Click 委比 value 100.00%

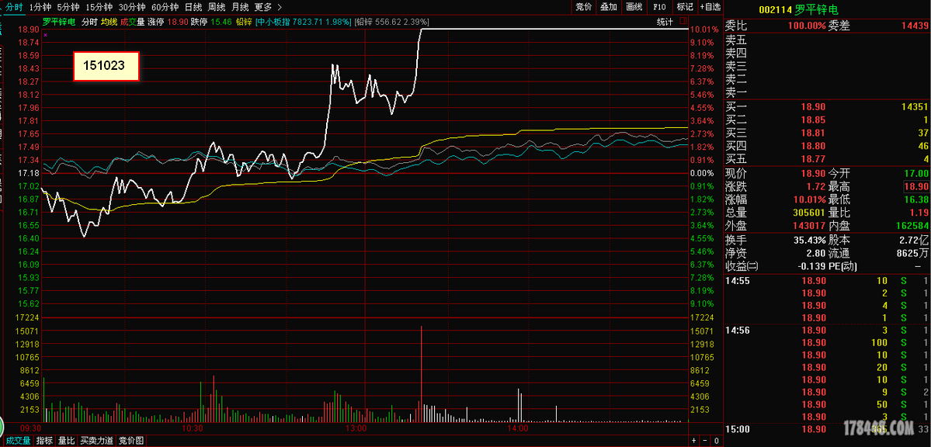coord(806,26)
